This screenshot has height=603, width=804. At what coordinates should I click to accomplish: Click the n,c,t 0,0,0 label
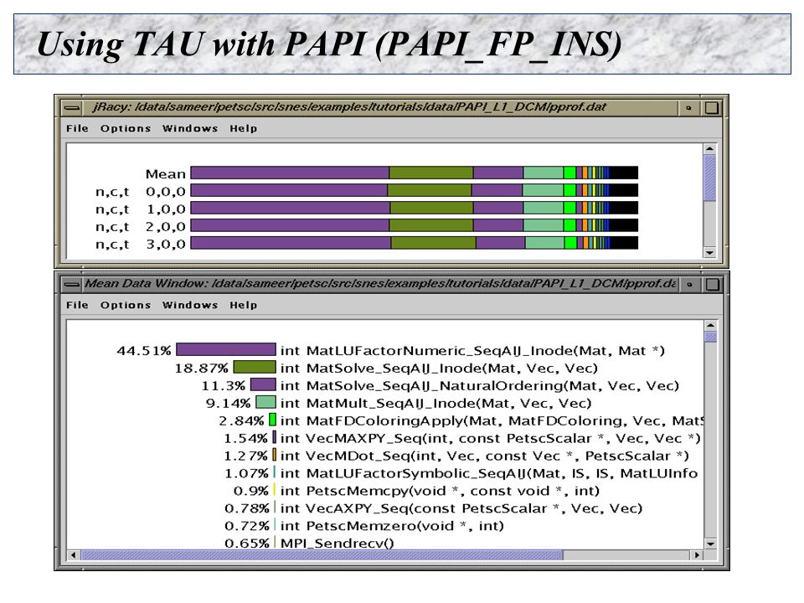coord(140,192)
